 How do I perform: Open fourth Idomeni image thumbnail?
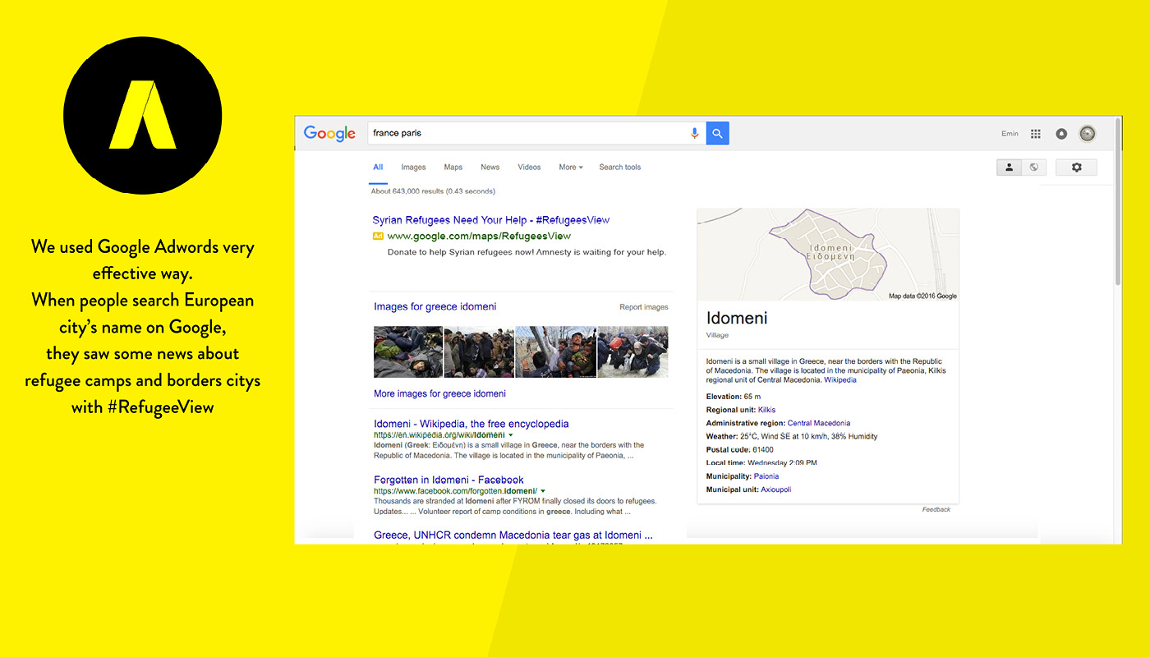[633, 351]
